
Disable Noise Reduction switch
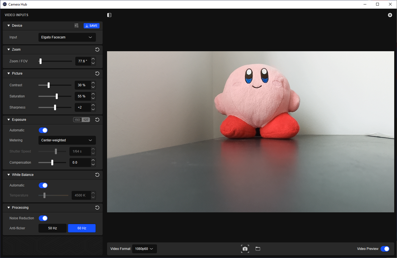(43, 218)
